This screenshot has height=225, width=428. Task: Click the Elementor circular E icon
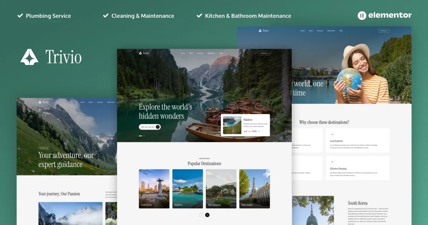[362, 15]
